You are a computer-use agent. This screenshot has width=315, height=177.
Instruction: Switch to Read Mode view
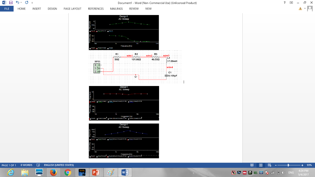pos(252,165)
